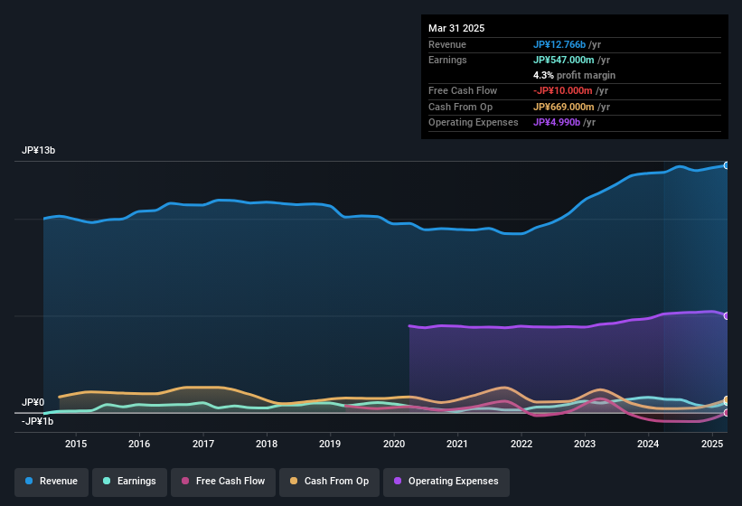Viewport: 742px width, 506px height.
Task: Click the 2025 x-axis label
Action: 711,444
